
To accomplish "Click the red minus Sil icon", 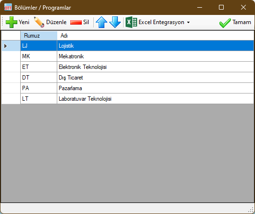I will coord(76,22).
